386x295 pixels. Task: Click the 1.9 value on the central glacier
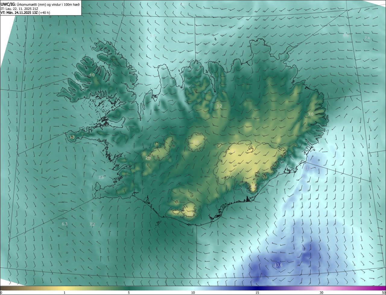click(x=196, y=142)
